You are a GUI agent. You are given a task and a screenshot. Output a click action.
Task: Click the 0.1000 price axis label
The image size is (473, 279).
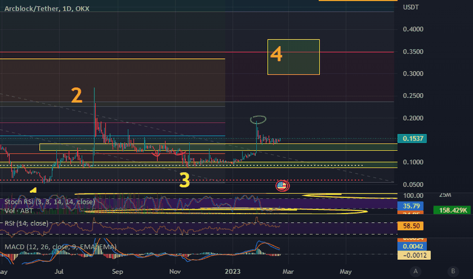[x=413, y=162]
